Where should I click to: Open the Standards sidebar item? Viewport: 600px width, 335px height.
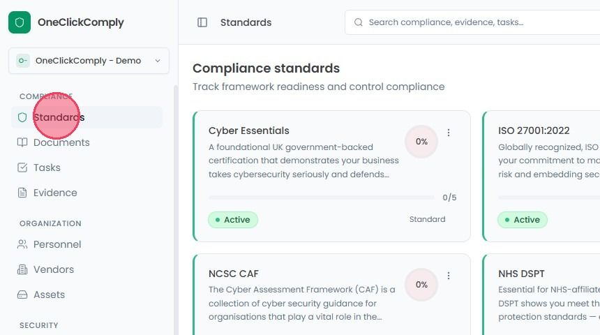tap(87, 117)
